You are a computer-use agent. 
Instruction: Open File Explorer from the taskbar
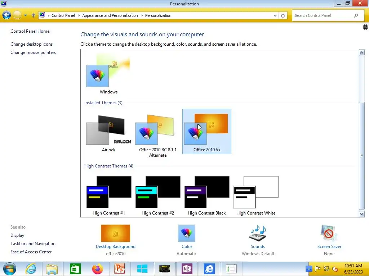tap(52, 269)
